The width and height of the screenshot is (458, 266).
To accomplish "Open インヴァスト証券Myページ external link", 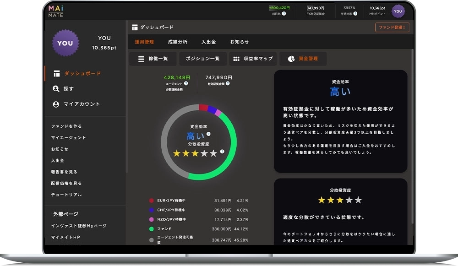I will pos(79,226).
